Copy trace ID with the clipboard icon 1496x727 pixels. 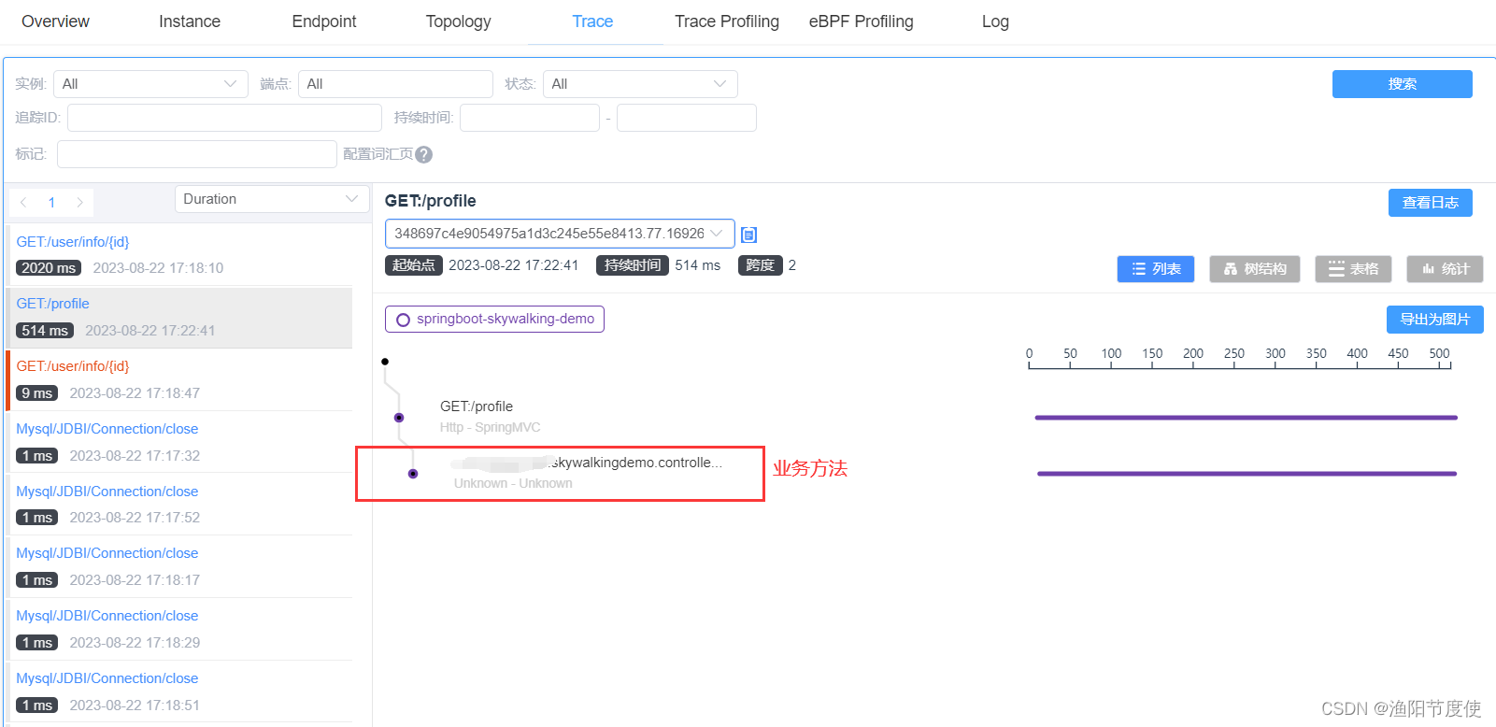(748, 235)
